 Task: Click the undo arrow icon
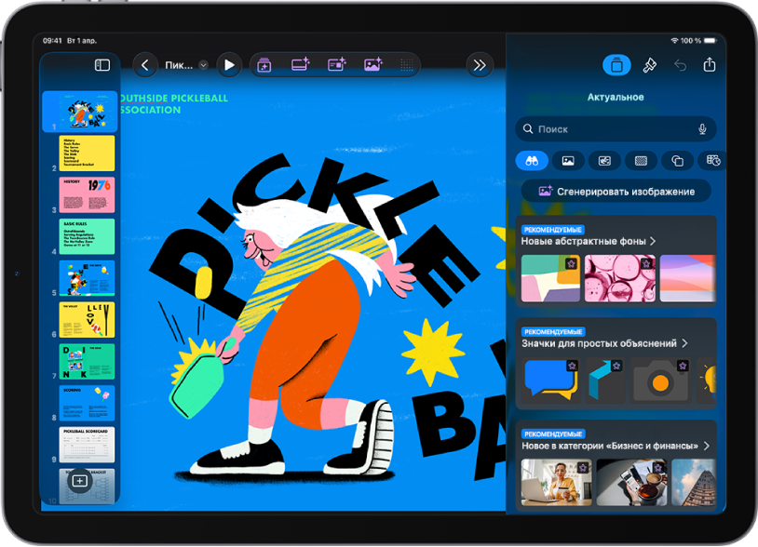pos(680,65)
